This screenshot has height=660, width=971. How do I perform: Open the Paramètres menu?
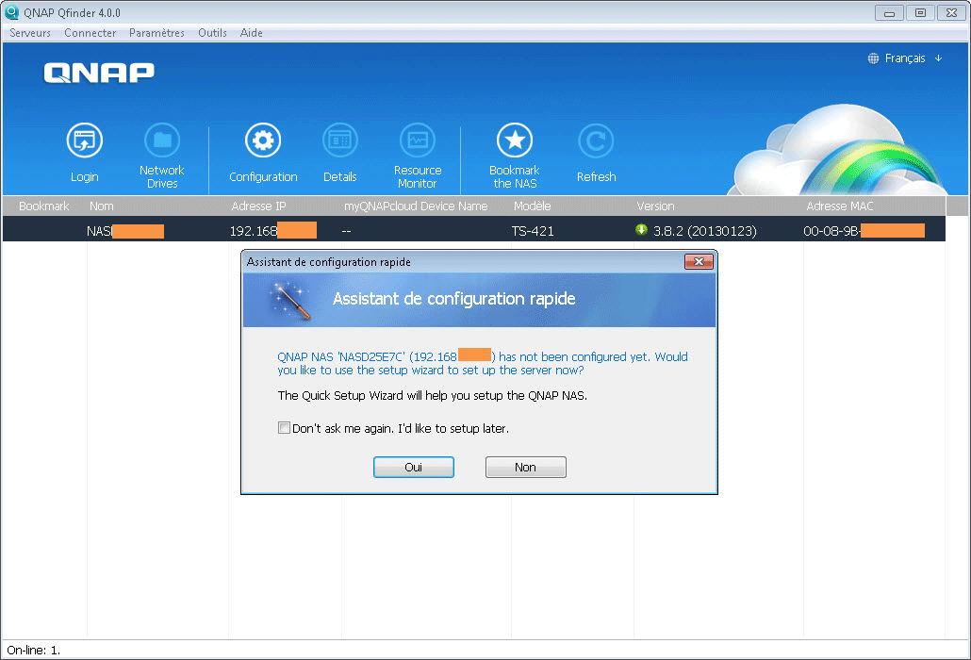156,33
